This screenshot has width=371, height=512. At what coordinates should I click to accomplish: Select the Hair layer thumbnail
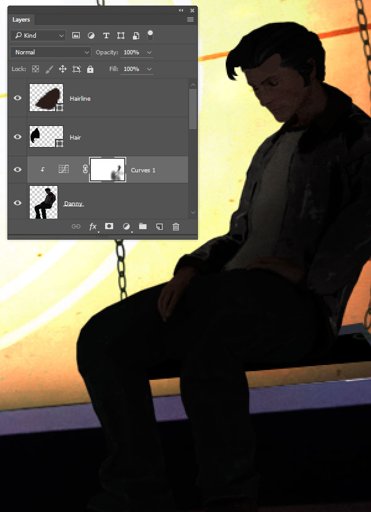[46, 136]
